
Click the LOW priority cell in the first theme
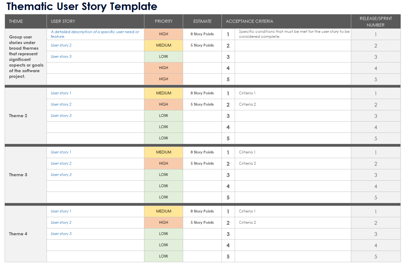(x=163, y=57)
